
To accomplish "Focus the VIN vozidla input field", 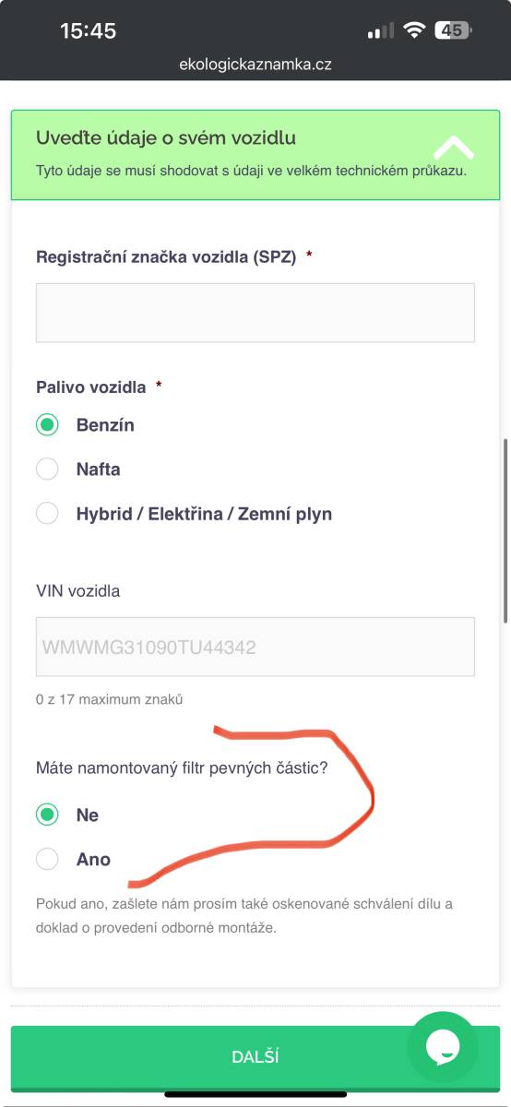I will (x=255, y=647).
